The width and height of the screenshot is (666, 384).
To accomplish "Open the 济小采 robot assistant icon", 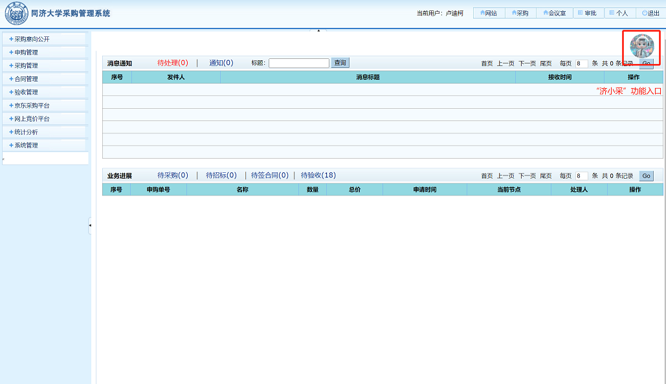I will [641, 46].
